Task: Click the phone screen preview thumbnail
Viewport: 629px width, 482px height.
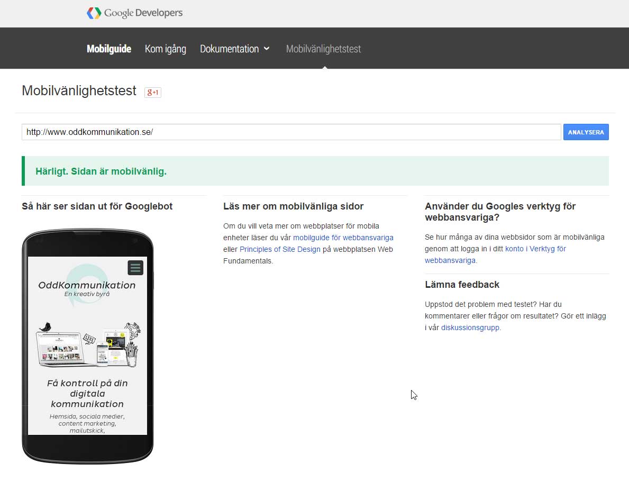Action: [87, 345]
